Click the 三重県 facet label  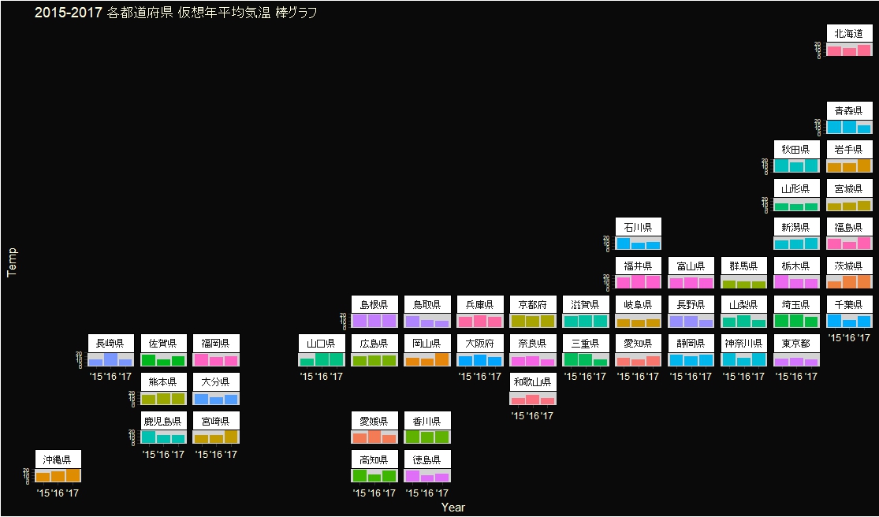[586, 344]
